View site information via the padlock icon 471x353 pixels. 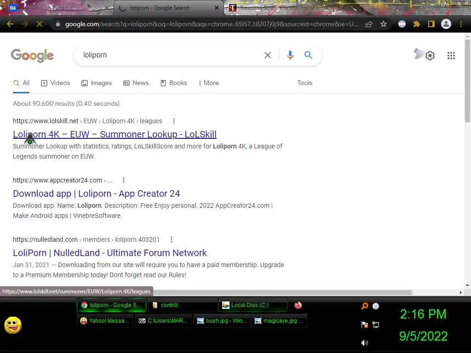click(58, 24)
